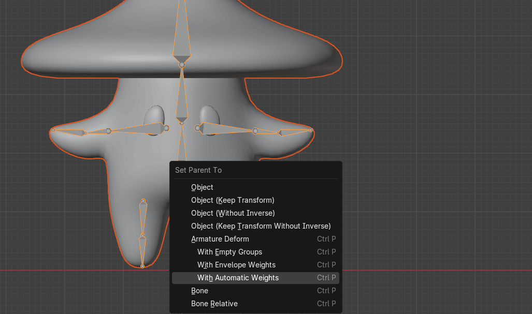Apply With Automatic Weights parenting
Image resolution: width=532 pixels, height=314 pixels.
[x=238, y=278]
